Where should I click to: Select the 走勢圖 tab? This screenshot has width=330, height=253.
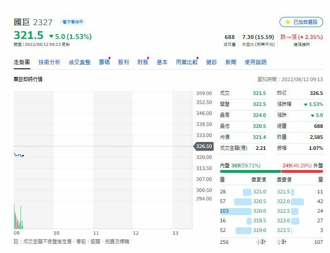tap(22, 62)
